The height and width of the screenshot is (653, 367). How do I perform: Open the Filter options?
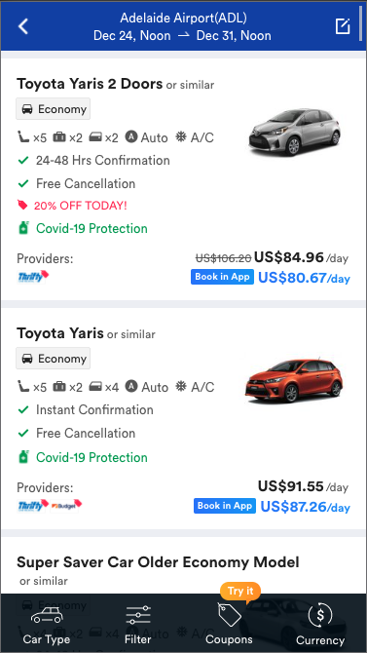point(137,625)
